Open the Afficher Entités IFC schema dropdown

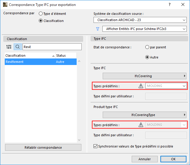coord(144,29)
